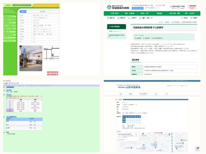This screenshot has width=206, height=154.
Task: Open the よくあるご質問 link in 至誠堂 header
Action: coord(160,5)
